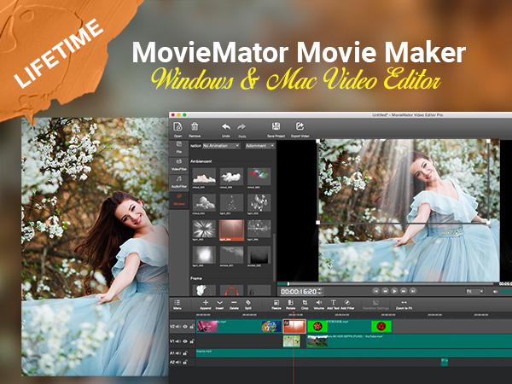Screen dimensions: 512x384
Task: Play the preview video
Action: click(394, 291)
